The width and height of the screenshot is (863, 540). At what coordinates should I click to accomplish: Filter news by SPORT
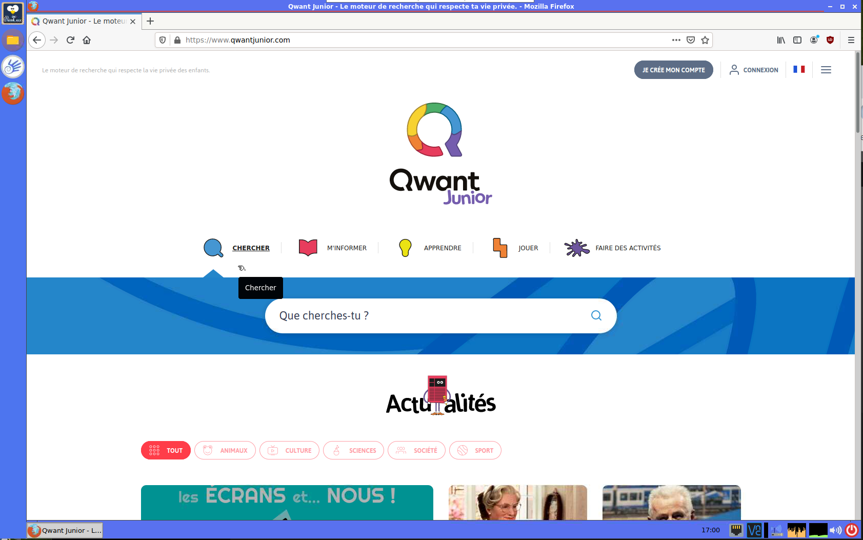[475, 450]
